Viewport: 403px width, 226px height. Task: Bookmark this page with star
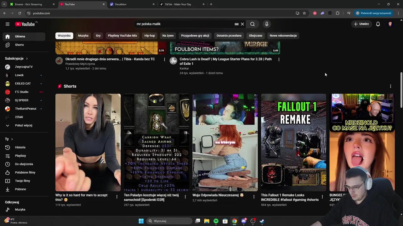click(304, 13)
